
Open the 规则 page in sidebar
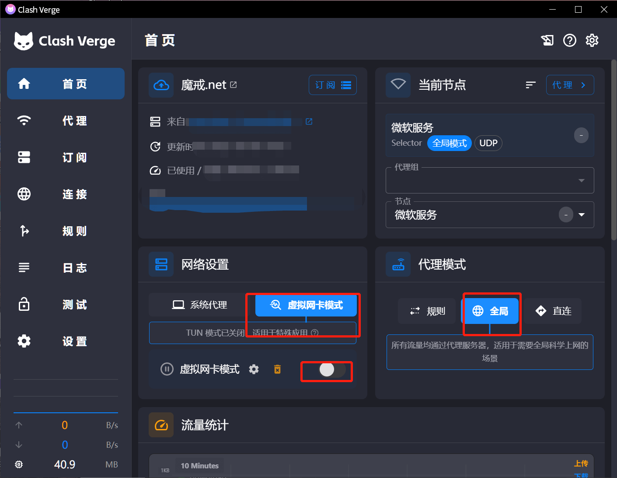tap(66, 231)
